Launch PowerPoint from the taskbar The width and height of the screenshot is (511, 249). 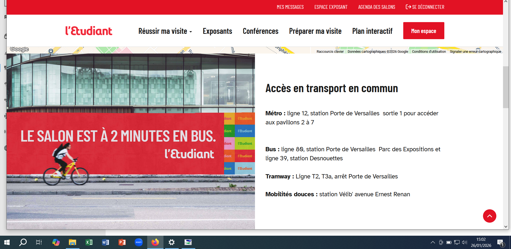122,242
